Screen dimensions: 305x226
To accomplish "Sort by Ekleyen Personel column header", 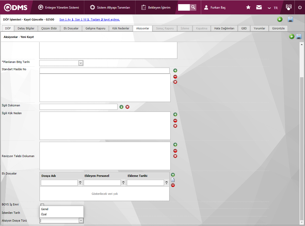I will (97, 176).
